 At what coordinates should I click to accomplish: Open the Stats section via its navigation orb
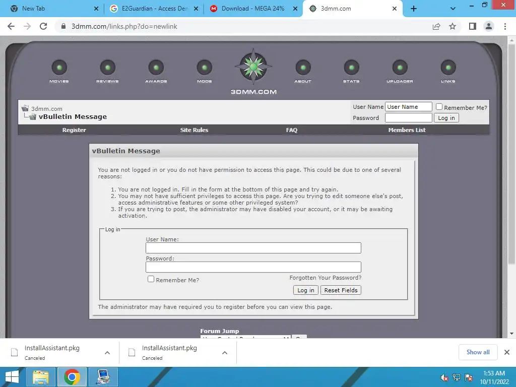pyautogui.click(x=351, y=68)
